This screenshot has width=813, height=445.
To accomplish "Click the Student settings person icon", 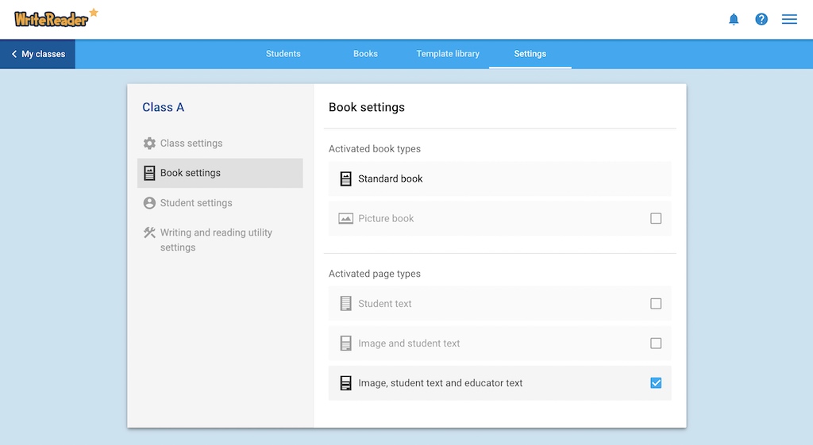I will point(149,202).
